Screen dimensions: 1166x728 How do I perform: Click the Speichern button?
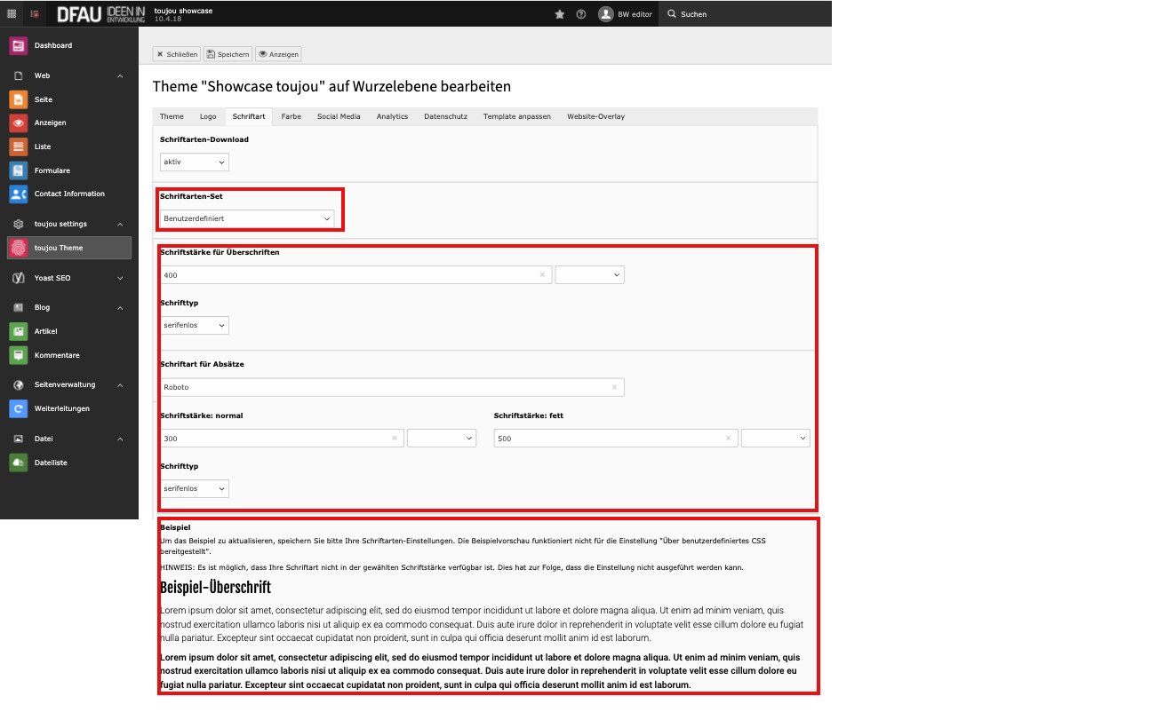point(228,54)
